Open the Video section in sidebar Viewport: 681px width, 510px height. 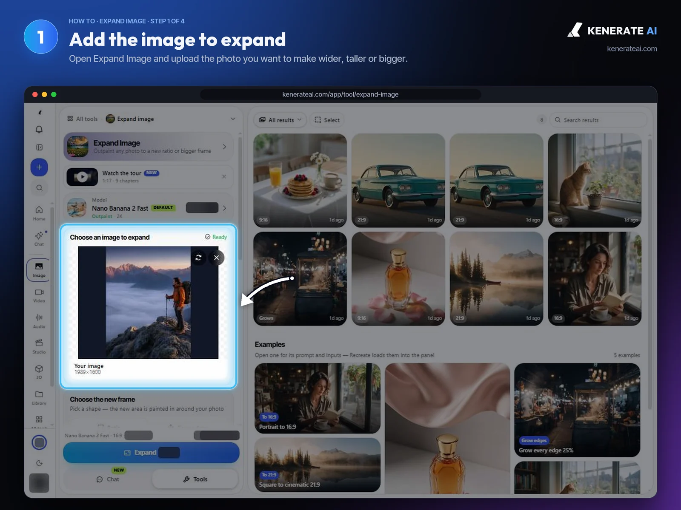(x=39, y=295)
